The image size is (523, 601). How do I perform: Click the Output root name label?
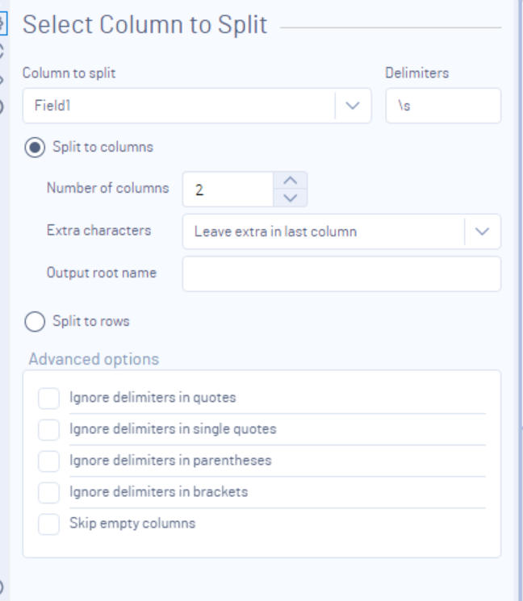point(102,273)
